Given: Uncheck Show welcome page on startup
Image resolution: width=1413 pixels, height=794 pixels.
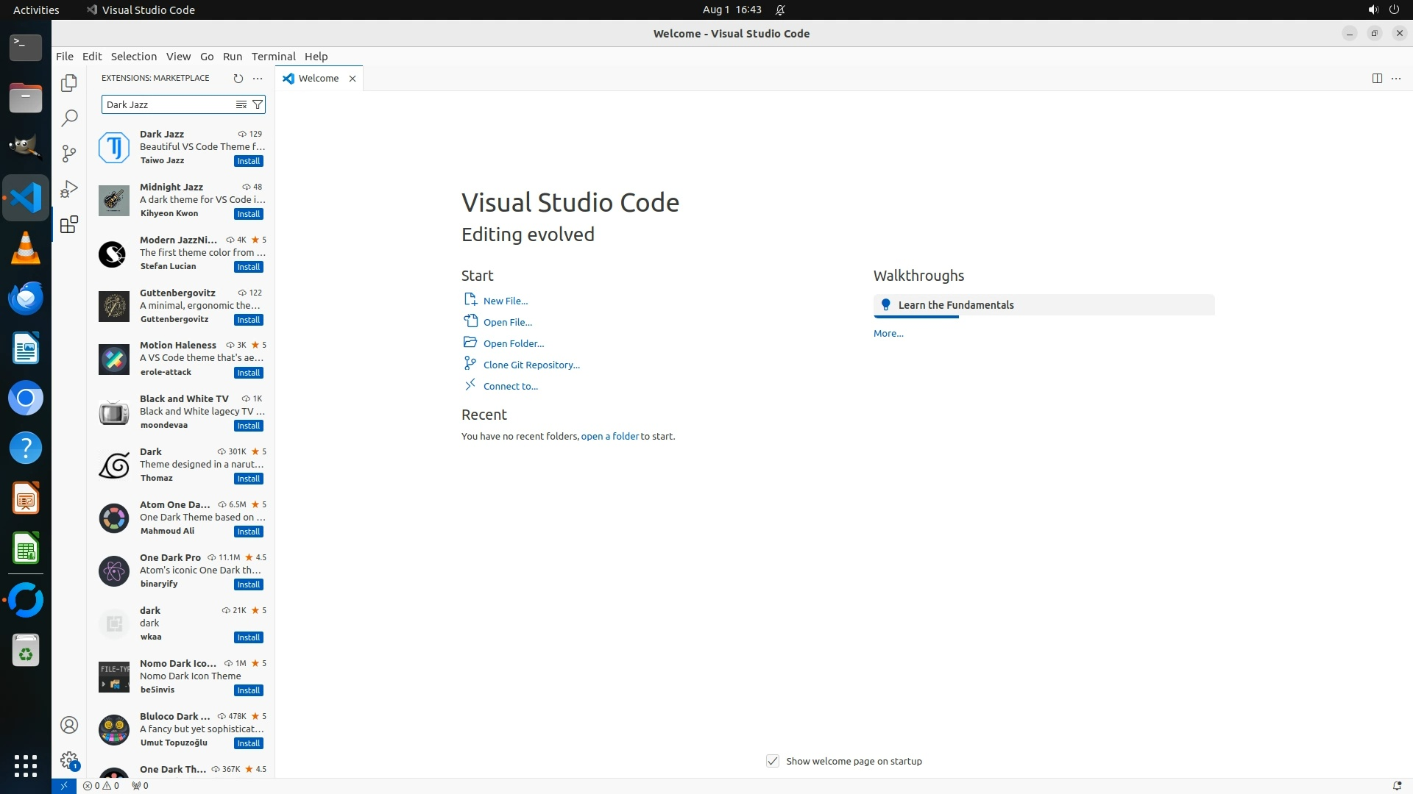Looking at the screenshot, I should pos(772,761).
